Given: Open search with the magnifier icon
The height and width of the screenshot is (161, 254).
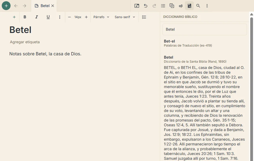Looking at the screenshot, I should click(198, 6).
